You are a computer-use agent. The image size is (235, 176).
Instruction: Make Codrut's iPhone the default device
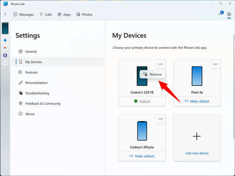tap(142, 156)
